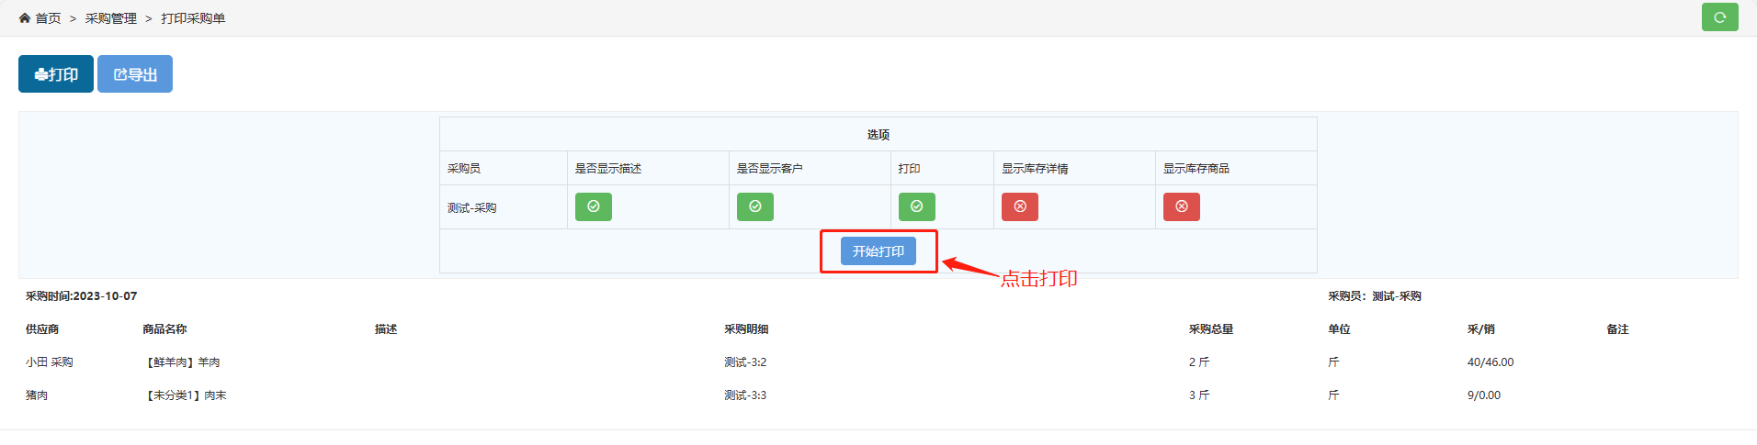Click the green refresh icon button

pos(1719,17)
